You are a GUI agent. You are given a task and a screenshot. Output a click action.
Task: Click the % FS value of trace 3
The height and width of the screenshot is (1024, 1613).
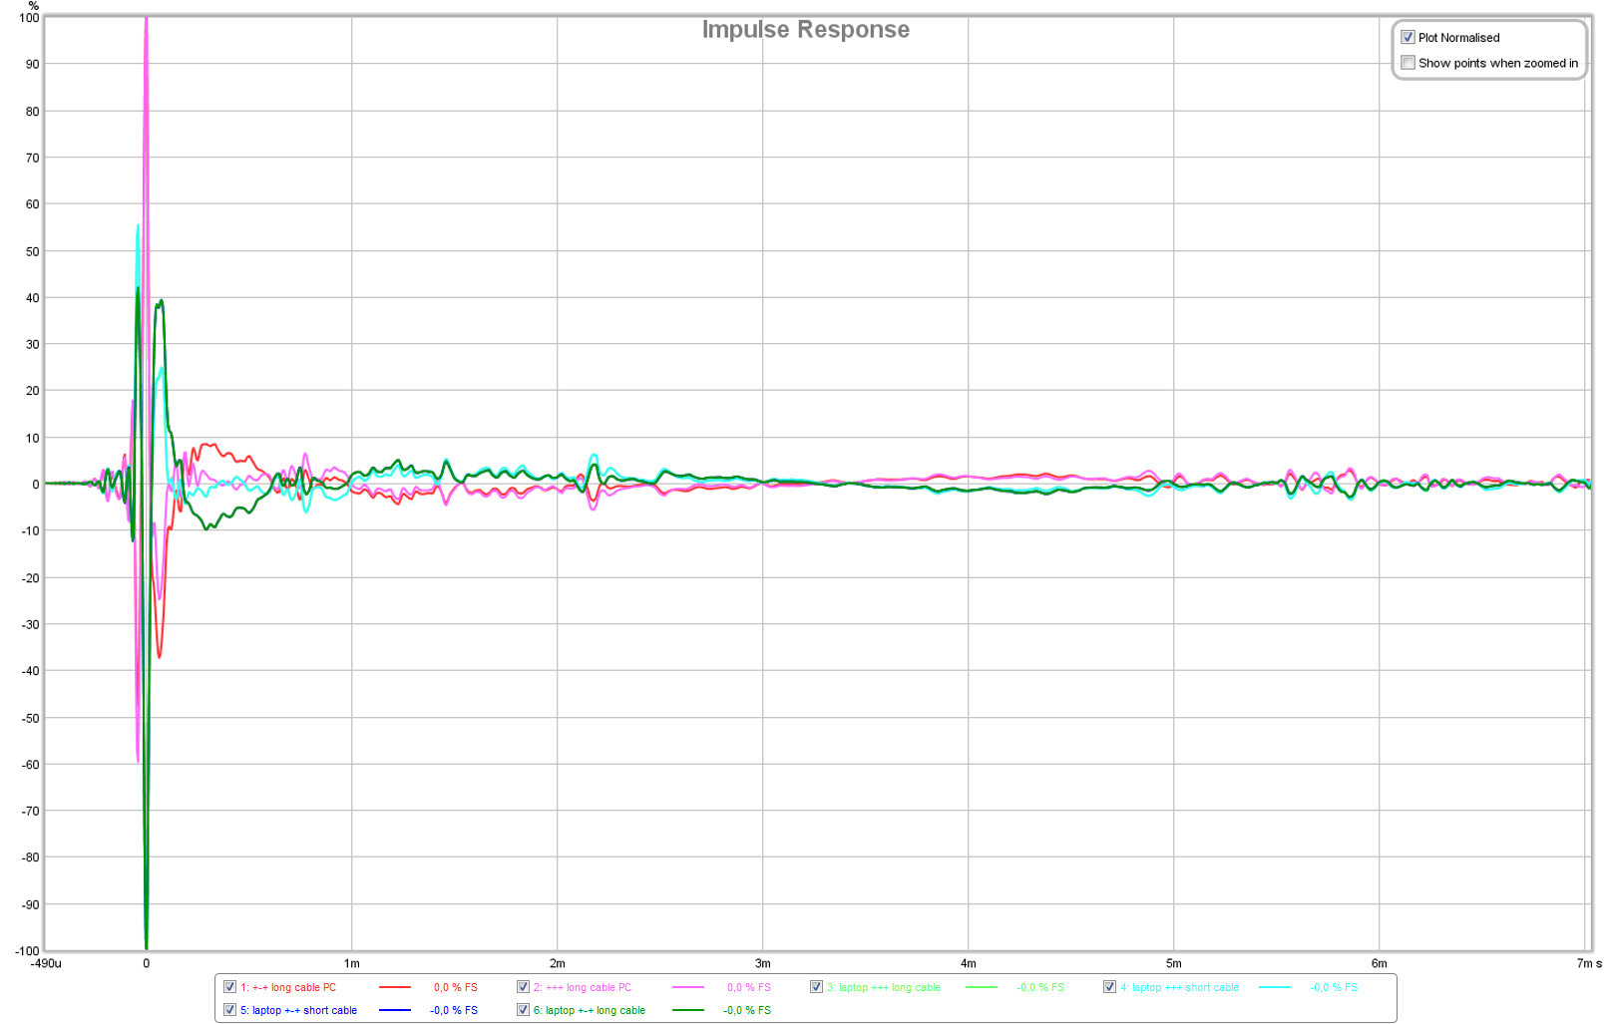click(1040, 987)
